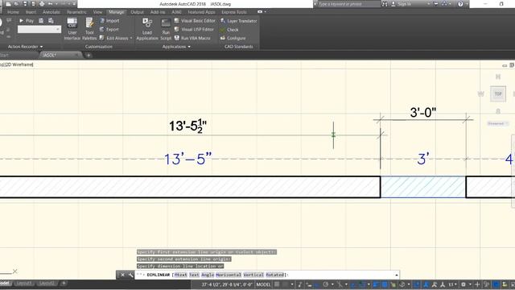Viewport: 515px width, 290px height.
Task: Toggle polar tracking in status bar
Action: [325, 284]
